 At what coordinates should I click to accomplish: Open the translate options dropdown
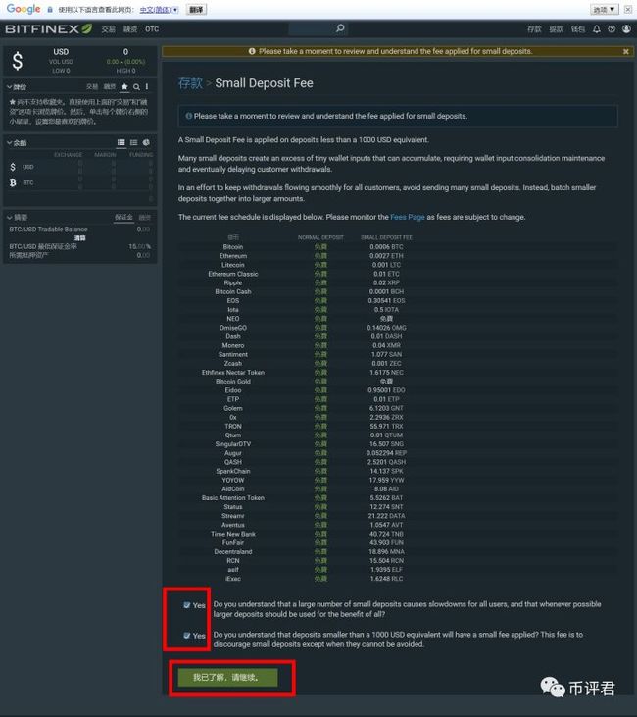[605, 9]
